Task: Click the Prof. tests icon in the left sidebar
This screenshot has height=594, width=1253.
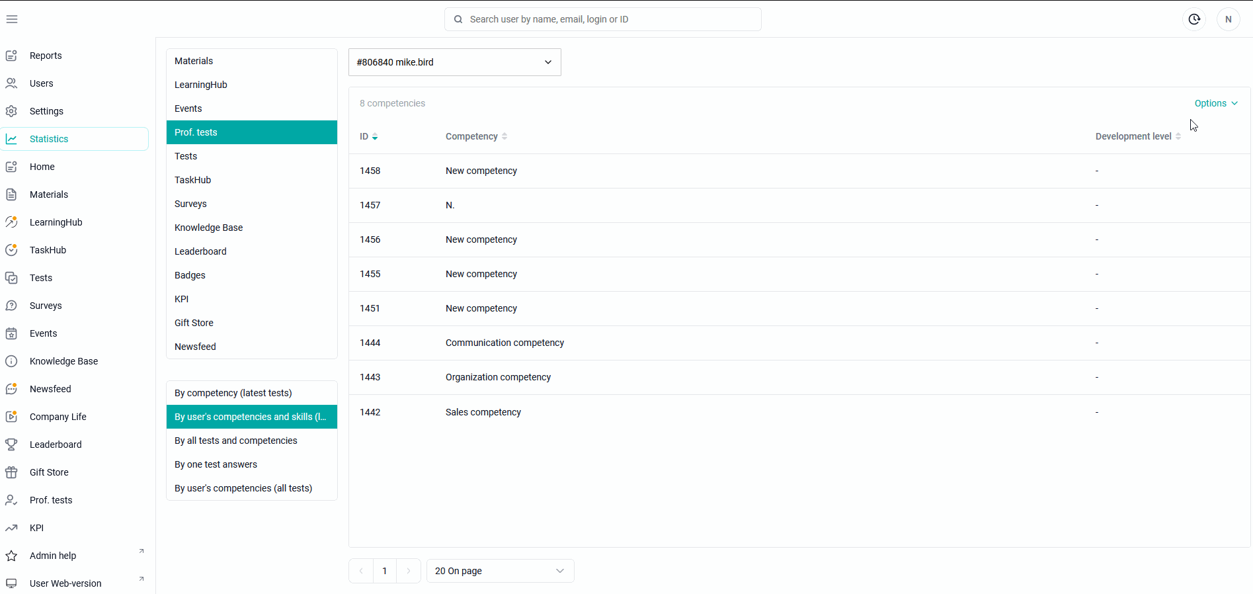Action: point(11,500)
